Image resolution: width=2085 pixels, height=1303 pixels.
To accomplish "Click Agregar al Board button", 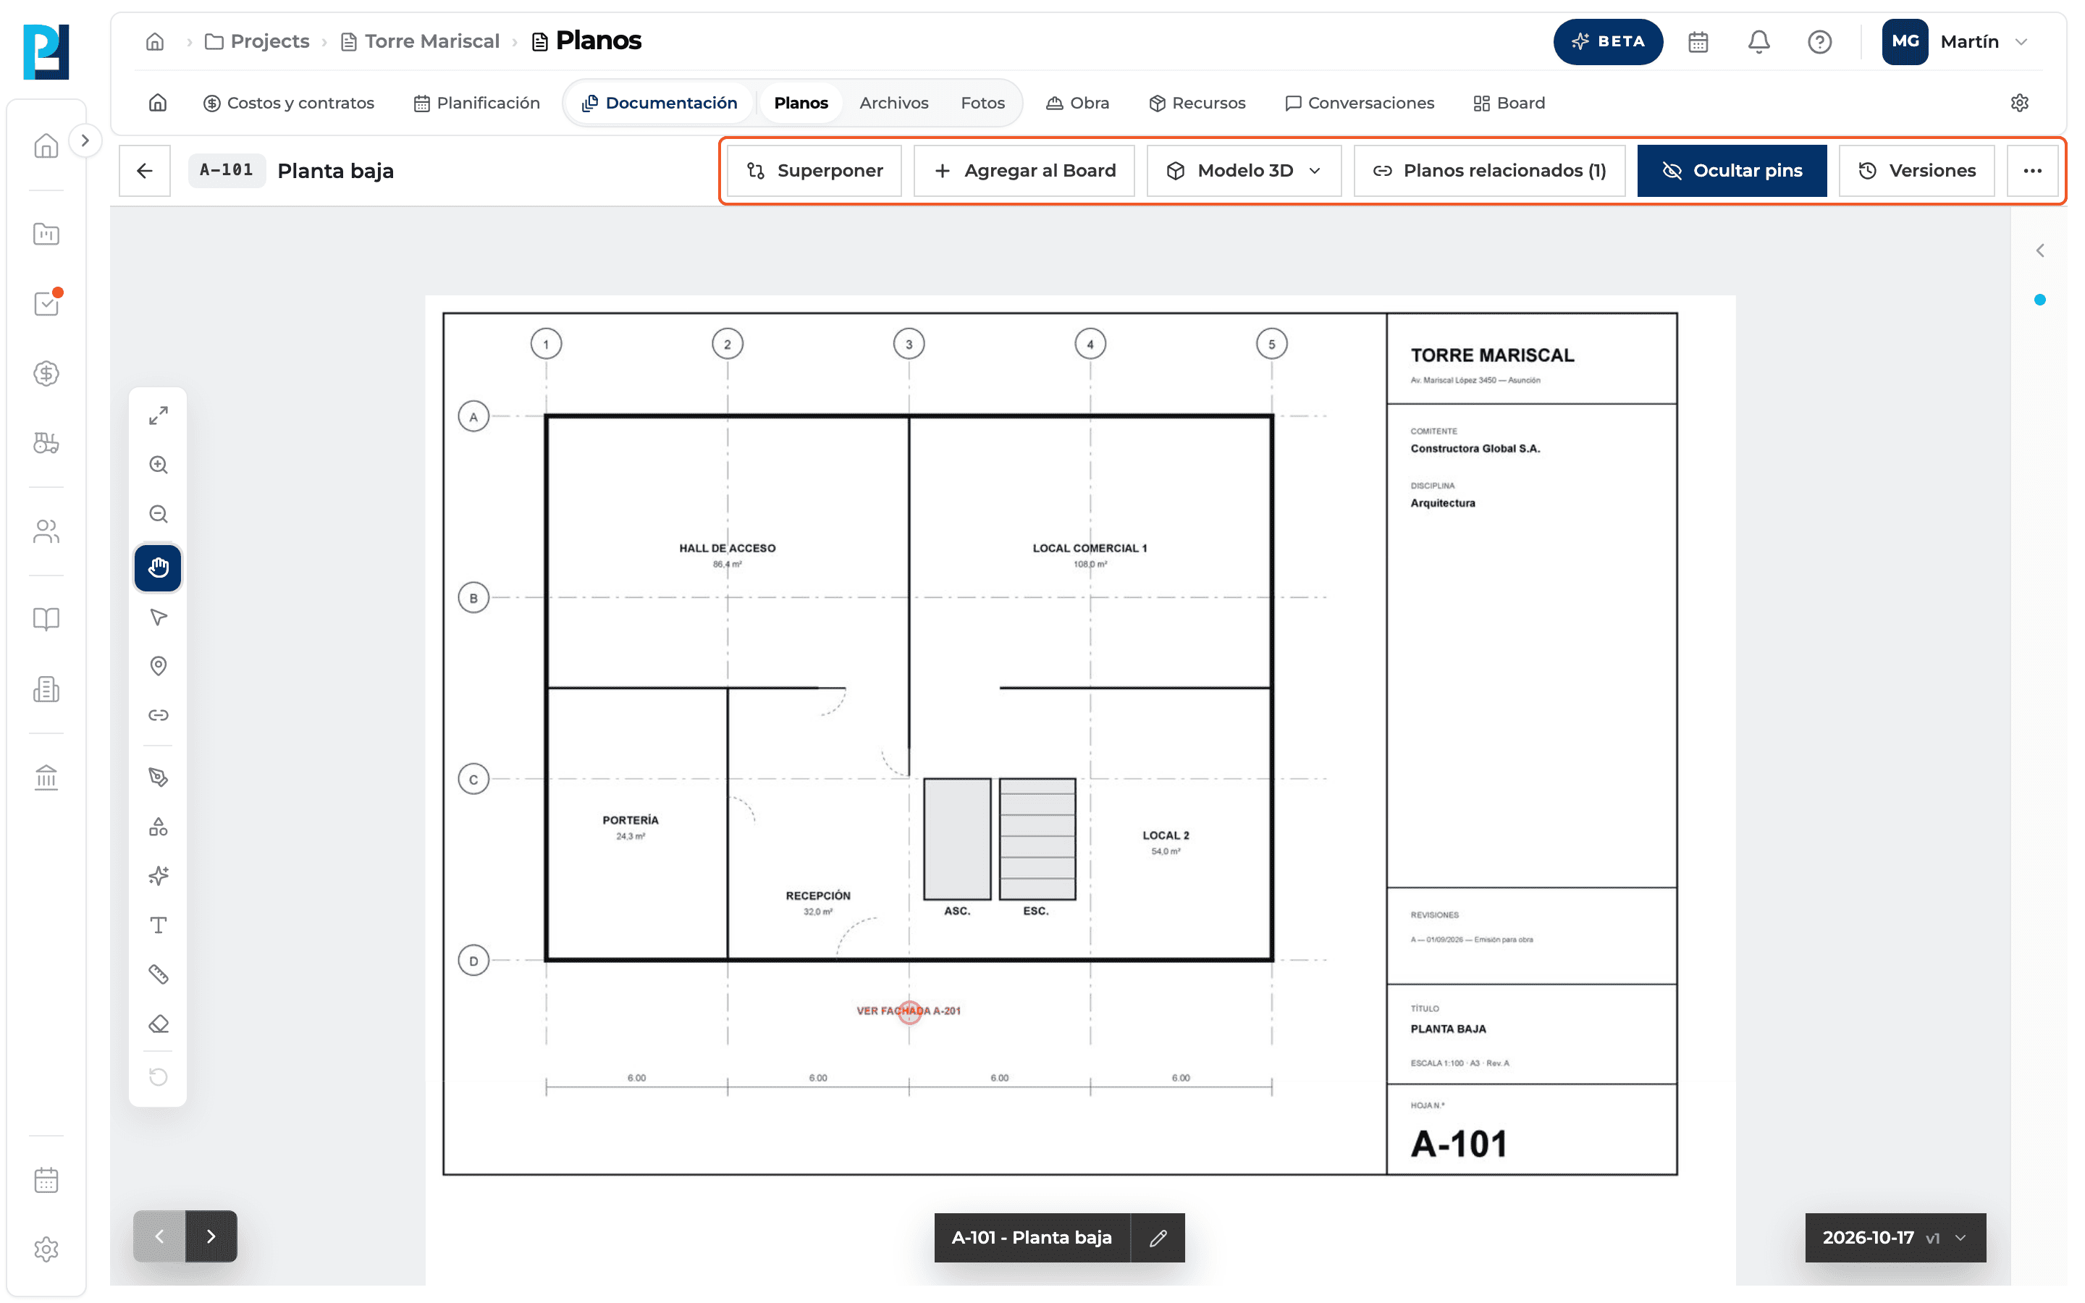I will click(x=1024, y=171).
